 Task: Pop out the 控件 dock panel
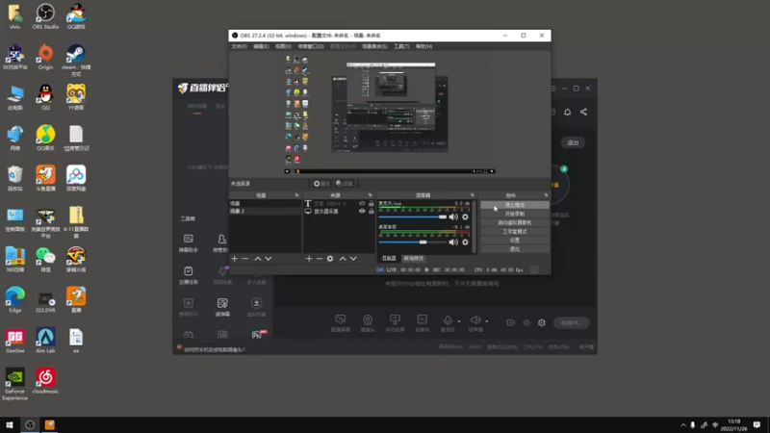[546, 195]
